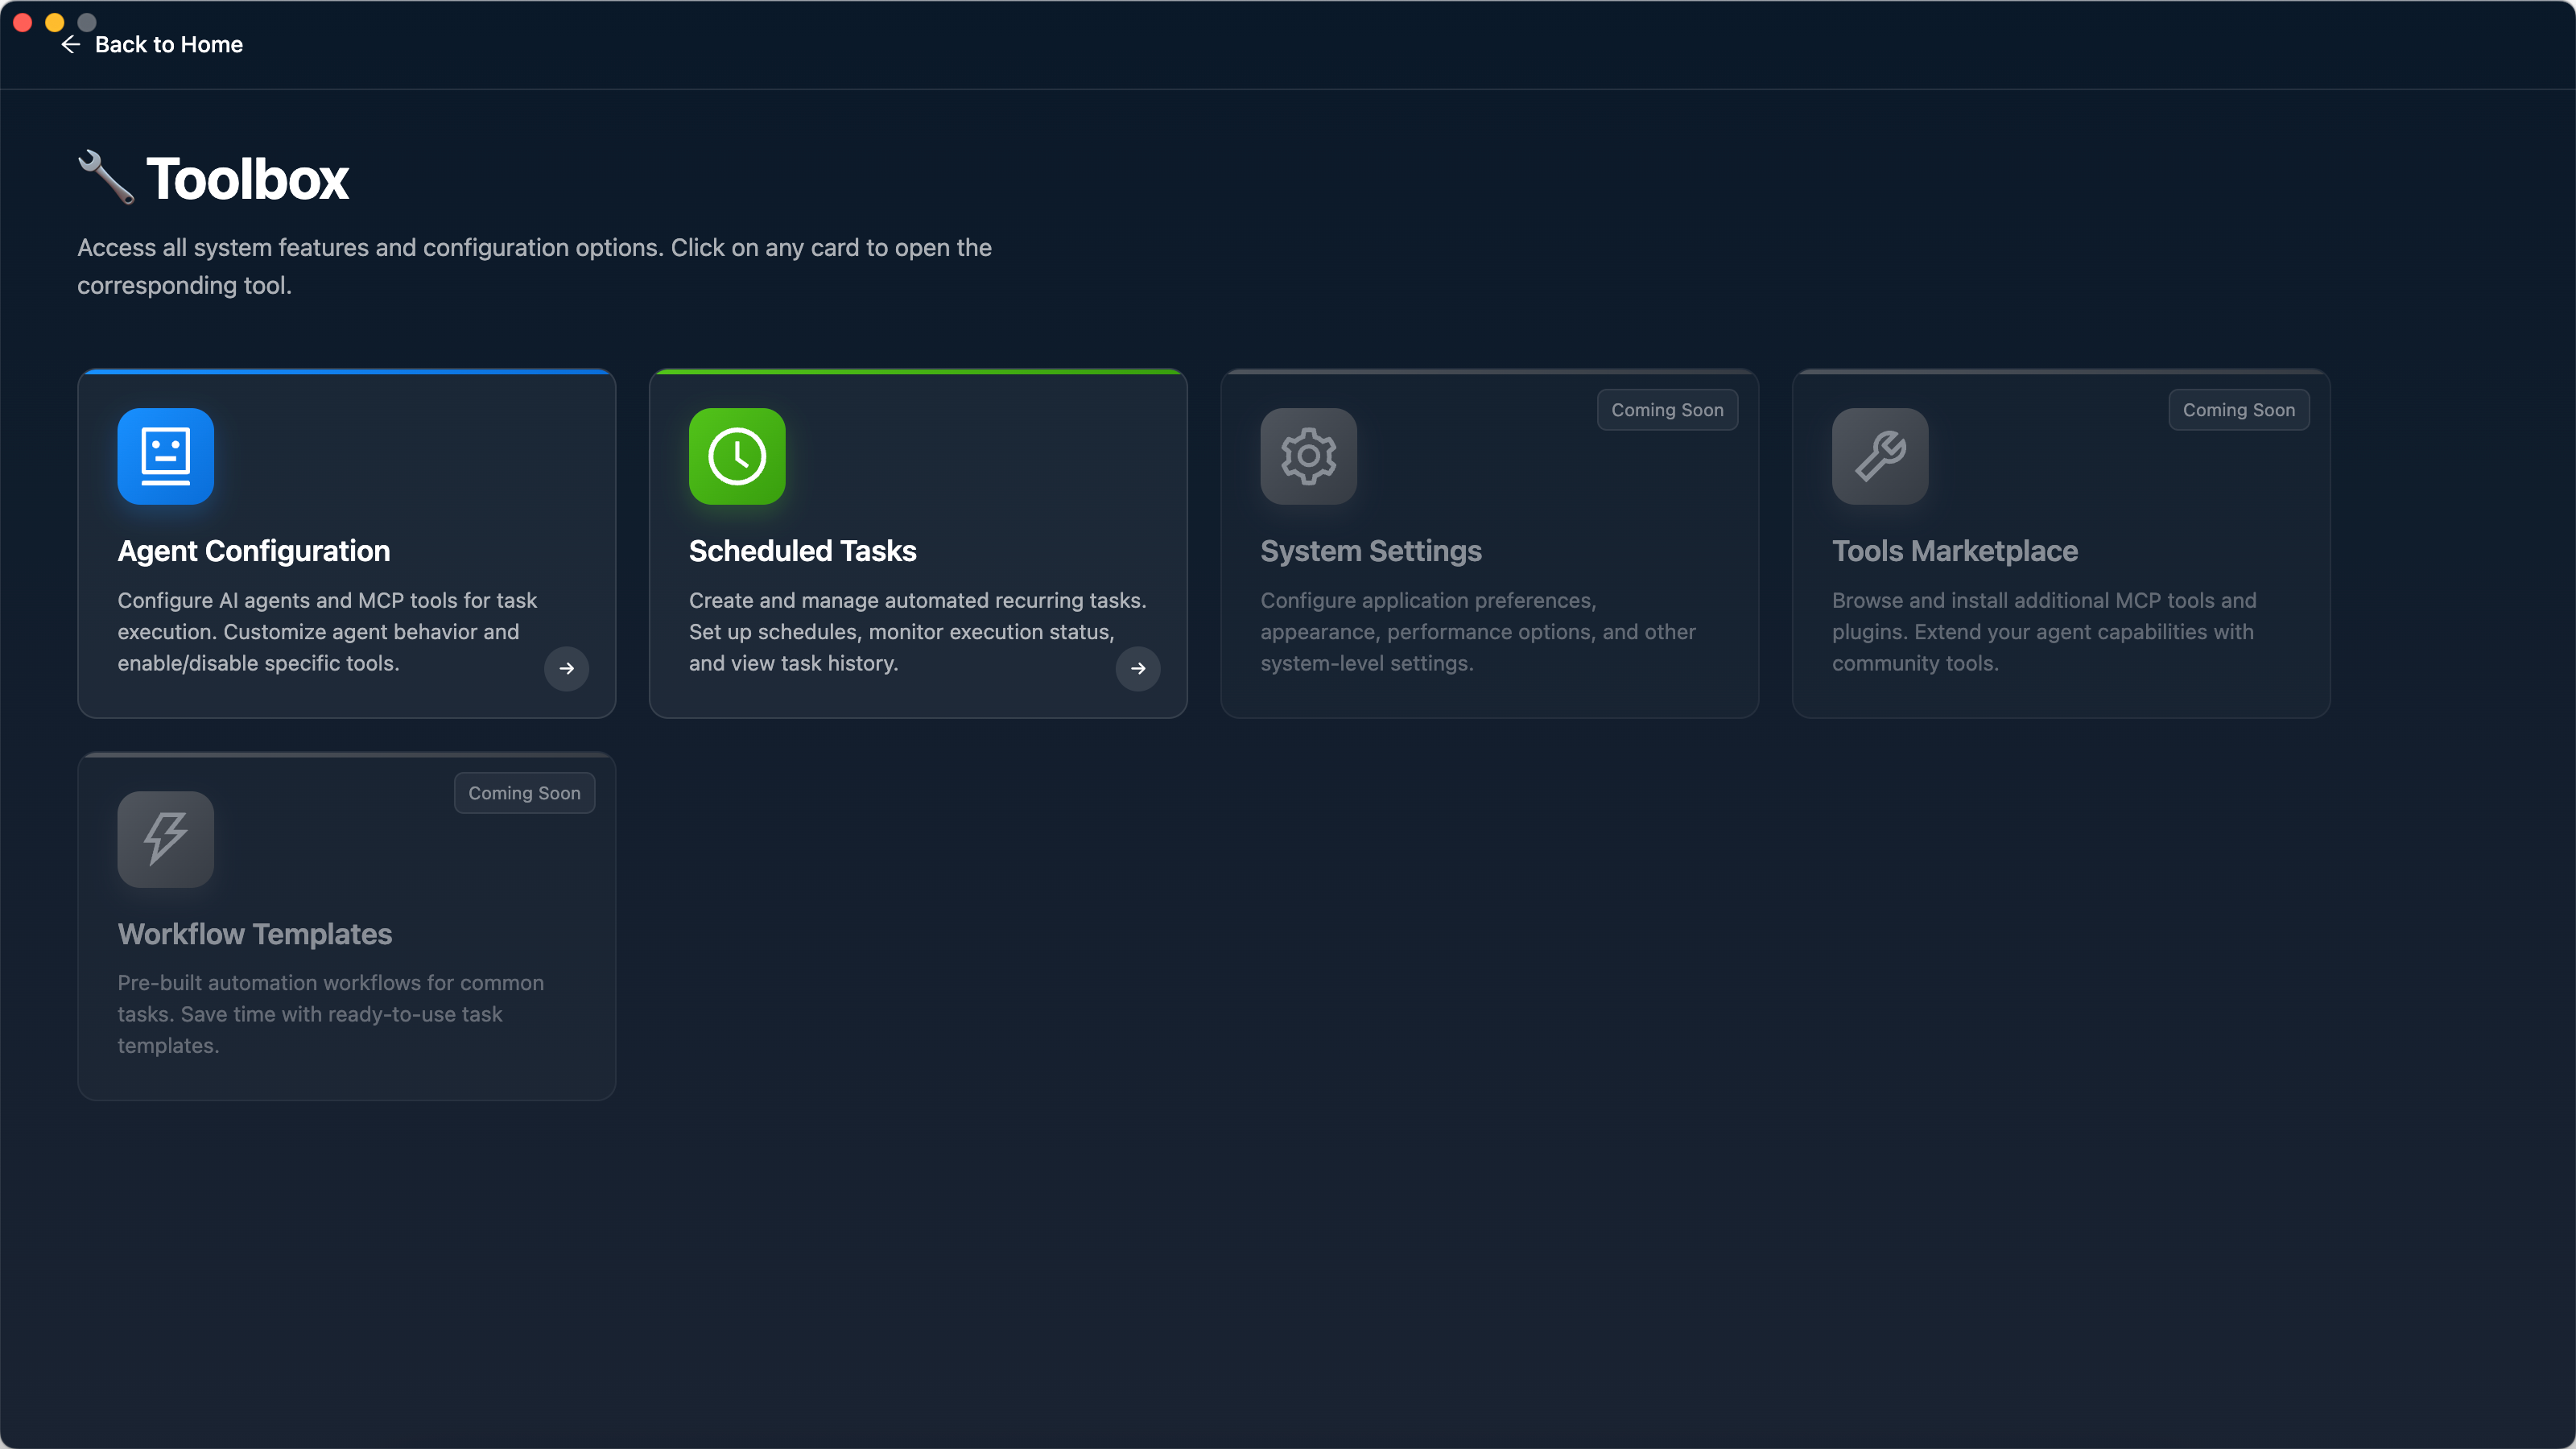Screen dimensions: 2576x1449
Task: Click the Tools Marketplace card title
Action: (1954, 551)
